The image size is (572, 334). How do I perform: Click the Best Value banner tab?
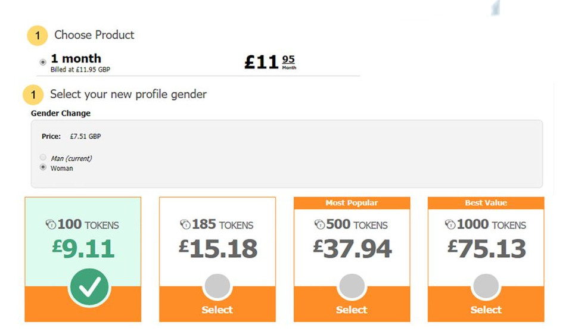486,203
